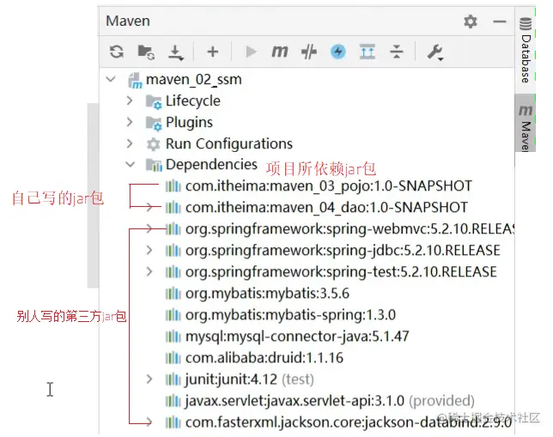Screen dimensions: 553x437
Task: Hide the Maven tool window
Action: 500,21
